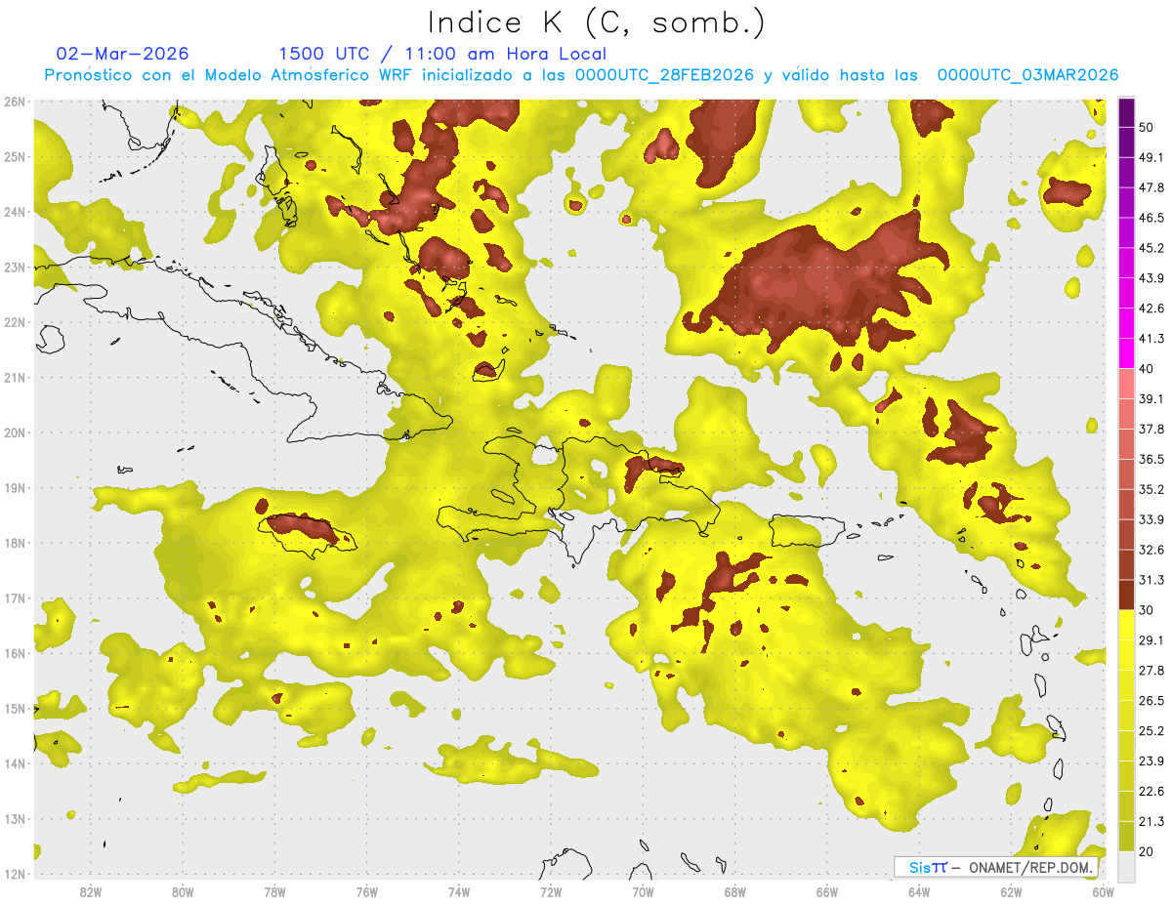Click the 12N latitude axis label

[15, 874]
